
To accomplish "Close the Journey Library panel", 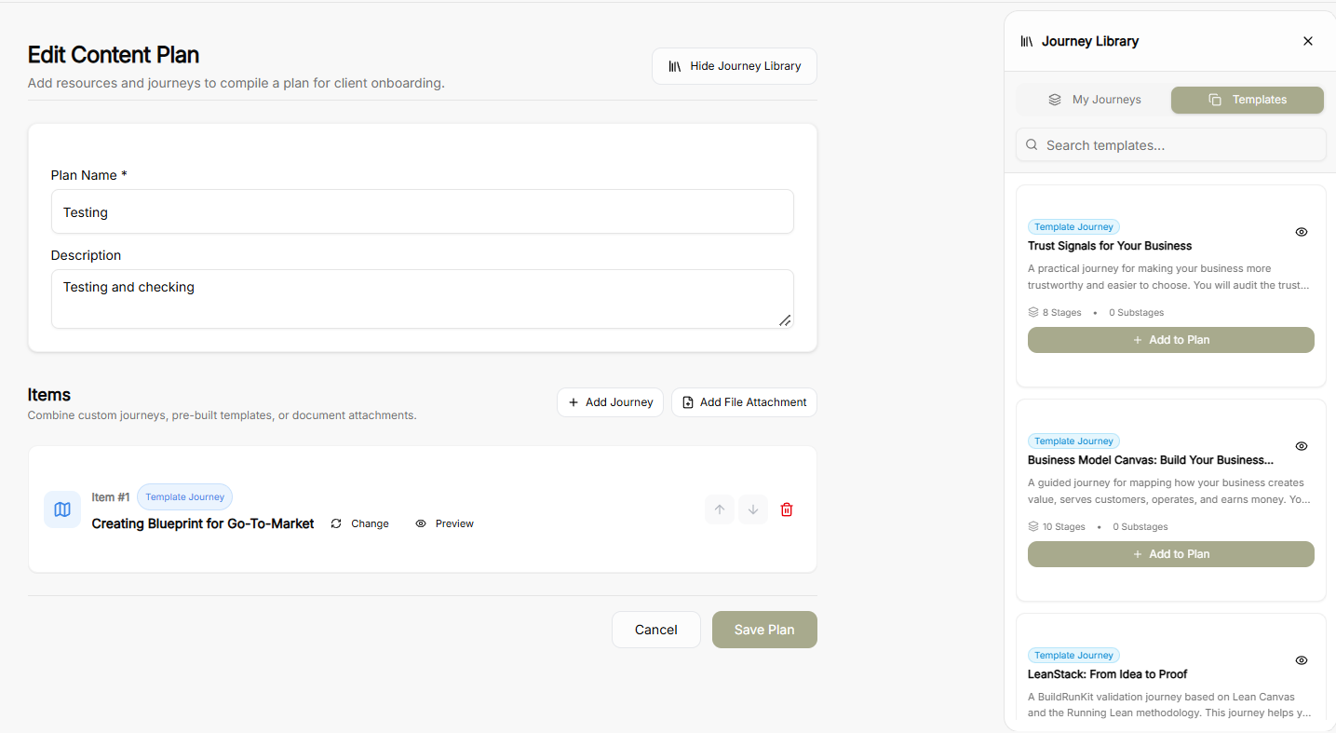I will pyautogui.click(x=1308, y=41).
